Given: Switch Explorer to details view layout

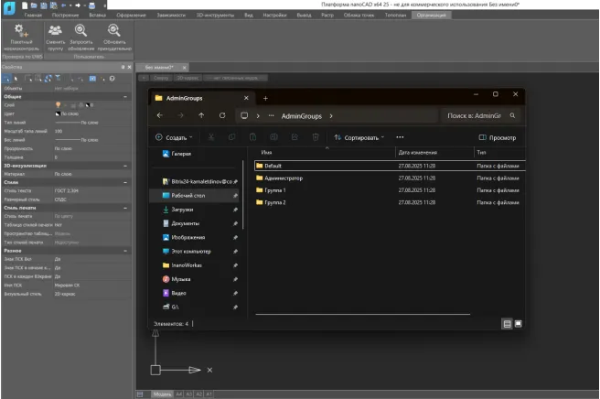Looking at the screenshot, I should tap(507, 323).
